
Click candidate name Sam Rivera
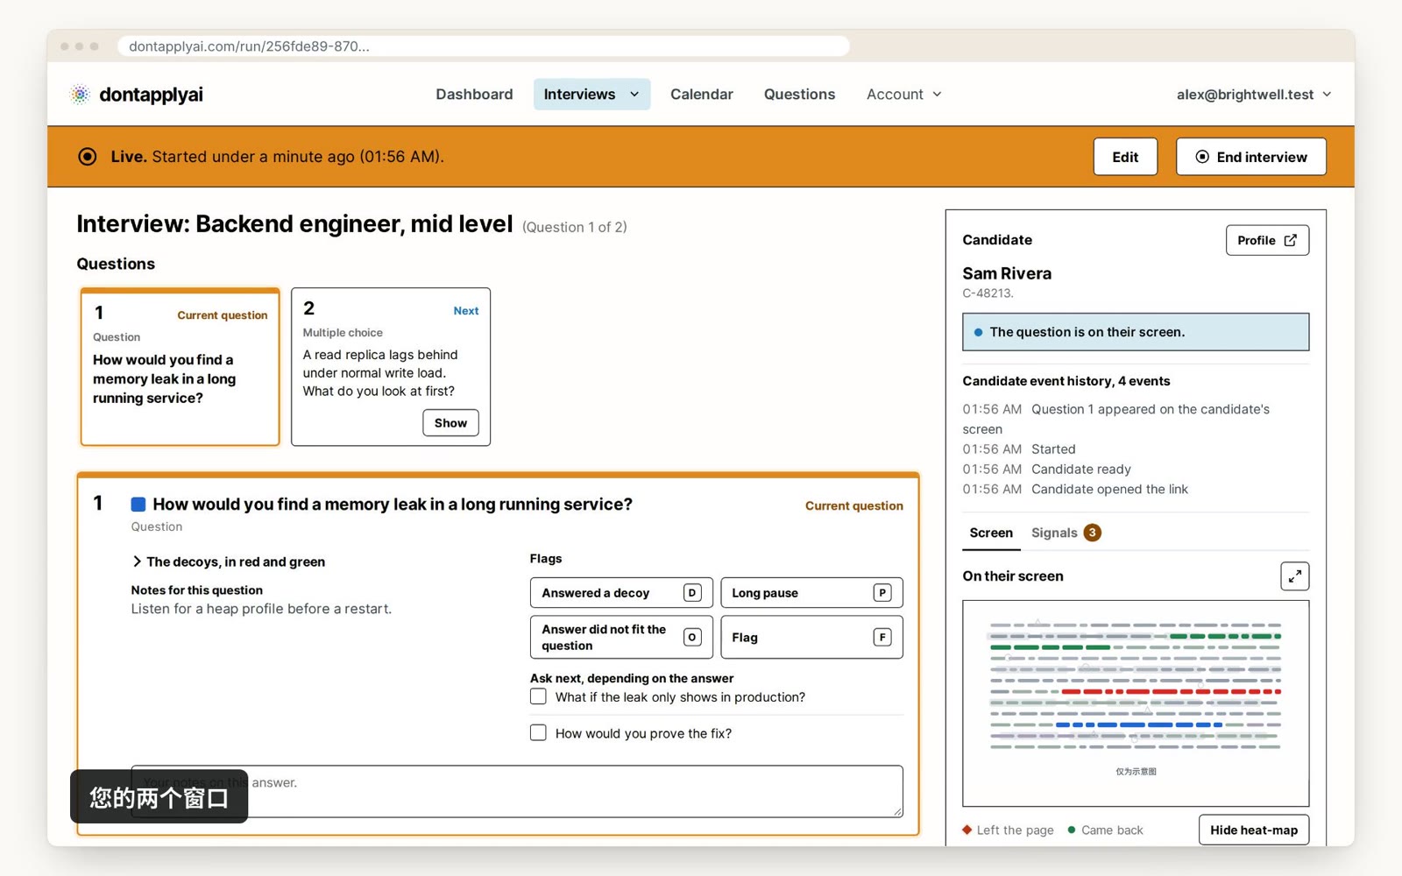(1007, 273)
